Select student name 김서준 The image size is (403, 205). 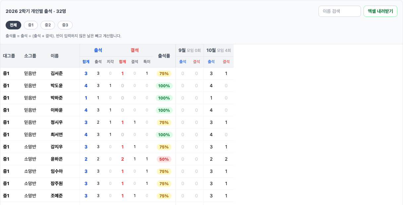point(57,73)
